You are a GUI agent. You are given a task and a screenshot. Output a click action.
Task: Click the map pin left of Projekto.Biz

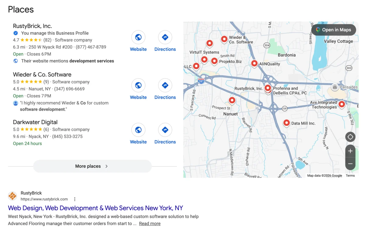(204, 59)
